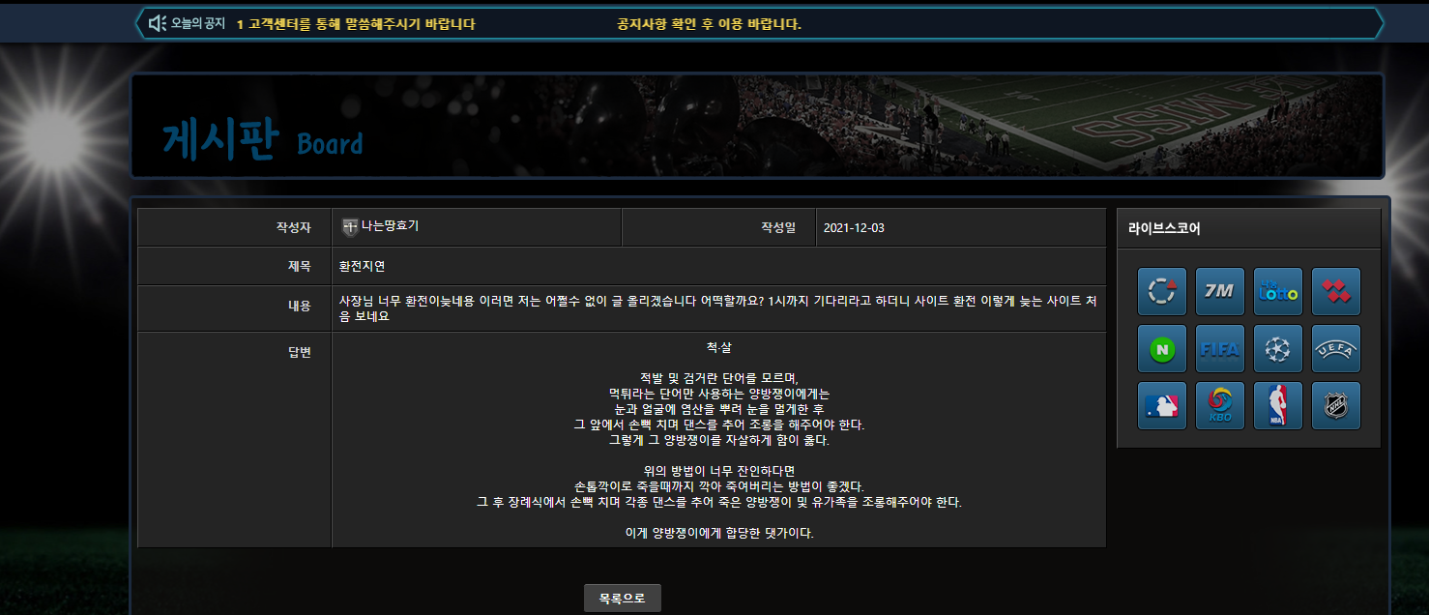The width and height of the screenshot is (1429, 615).
Task: Click the Lotto icon in live score panel
Action: coord(1278,291)
